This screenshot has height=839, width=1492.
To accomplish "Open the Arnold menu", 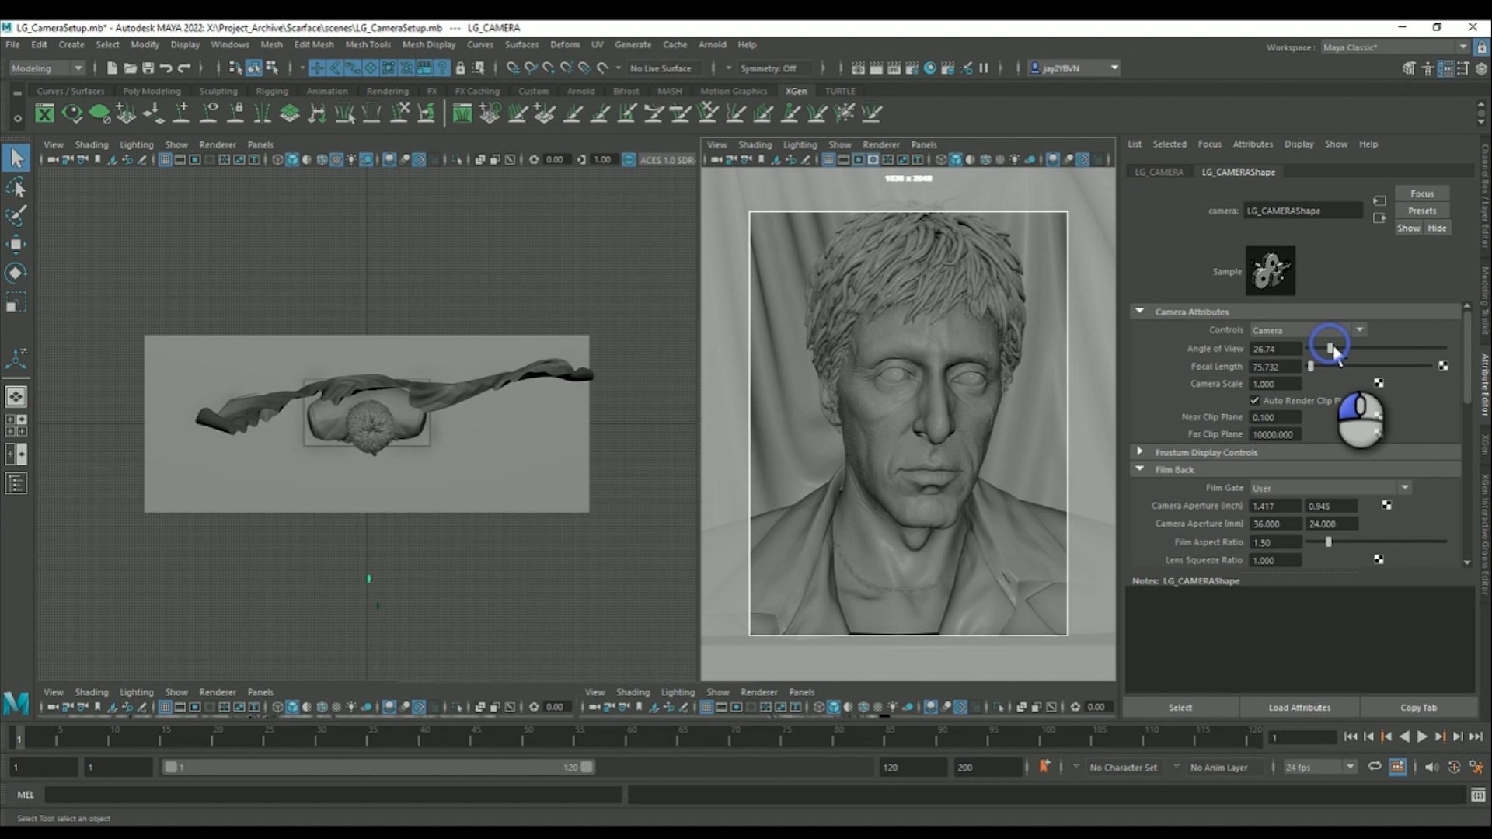I will [712, 44].
